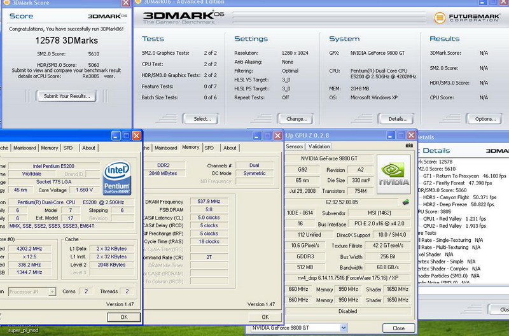Image resolution: width=509 pixels, height=336 pixels.
Task: Click the GPU-Z screenshot camera icon
Action: (x=409, y=146)
